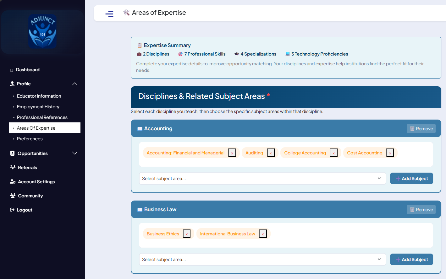
Task: Click the Adjunct 101 logo
Action: 42,31
